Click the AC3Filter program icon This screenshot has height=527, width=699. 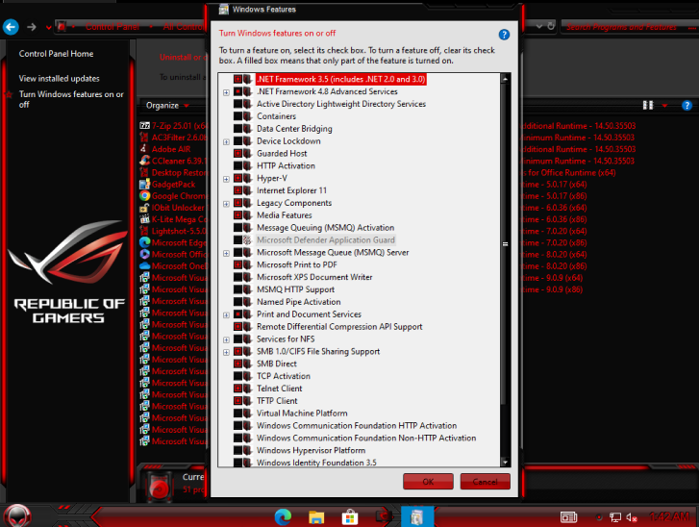coord(144,138)
